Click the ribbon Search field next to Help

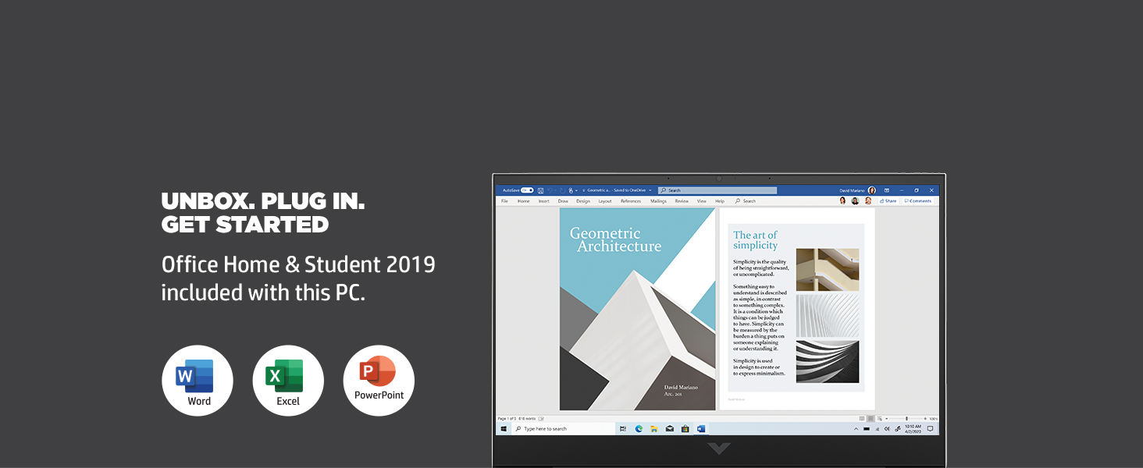(x=746, y=201)
